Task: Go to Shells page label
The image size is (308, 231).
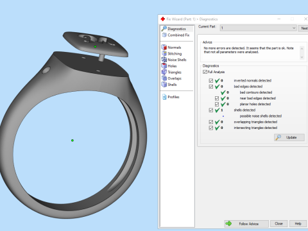Action: coord(172,85)
